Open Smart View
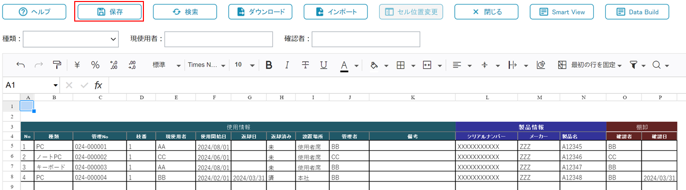The image size is (686, 190). (x=562, y=12)
